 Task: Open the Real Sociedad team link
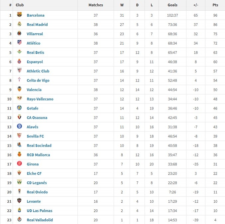click(x=39, y=146)
